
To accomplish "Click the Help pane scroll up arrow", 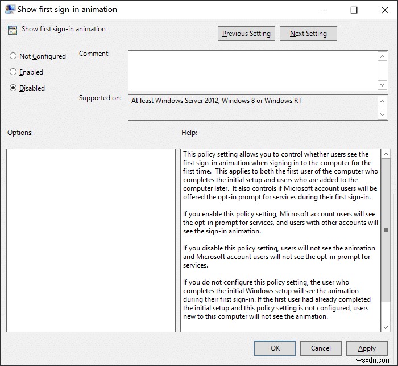I will [x=385, y=154].
